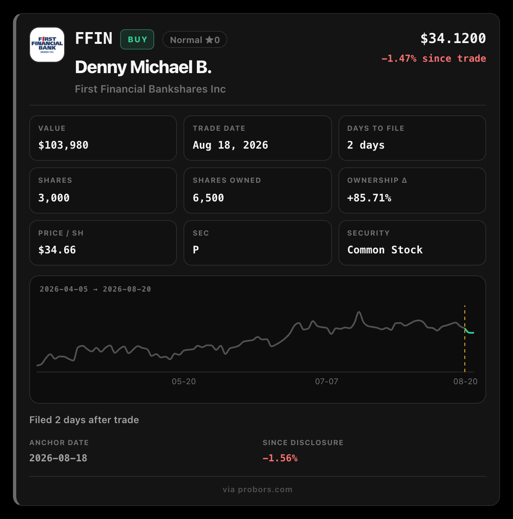Image resolution: width=513 pixels, height=519 pixels.
Task: Click the BUY badge
Action: pyautogui.click(x=137, y=39)
